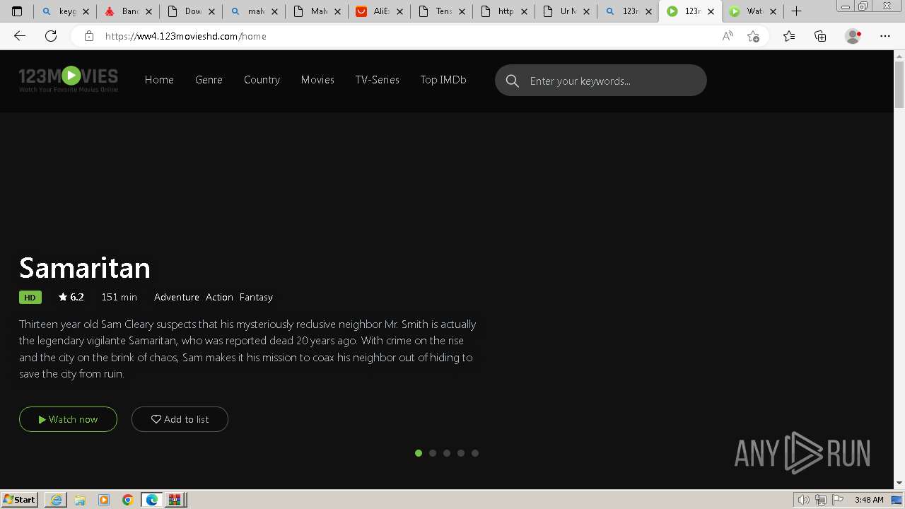Click the address bar URL
Image resolution: width=905 pixels, height=509 pixels.
point(186,36)
